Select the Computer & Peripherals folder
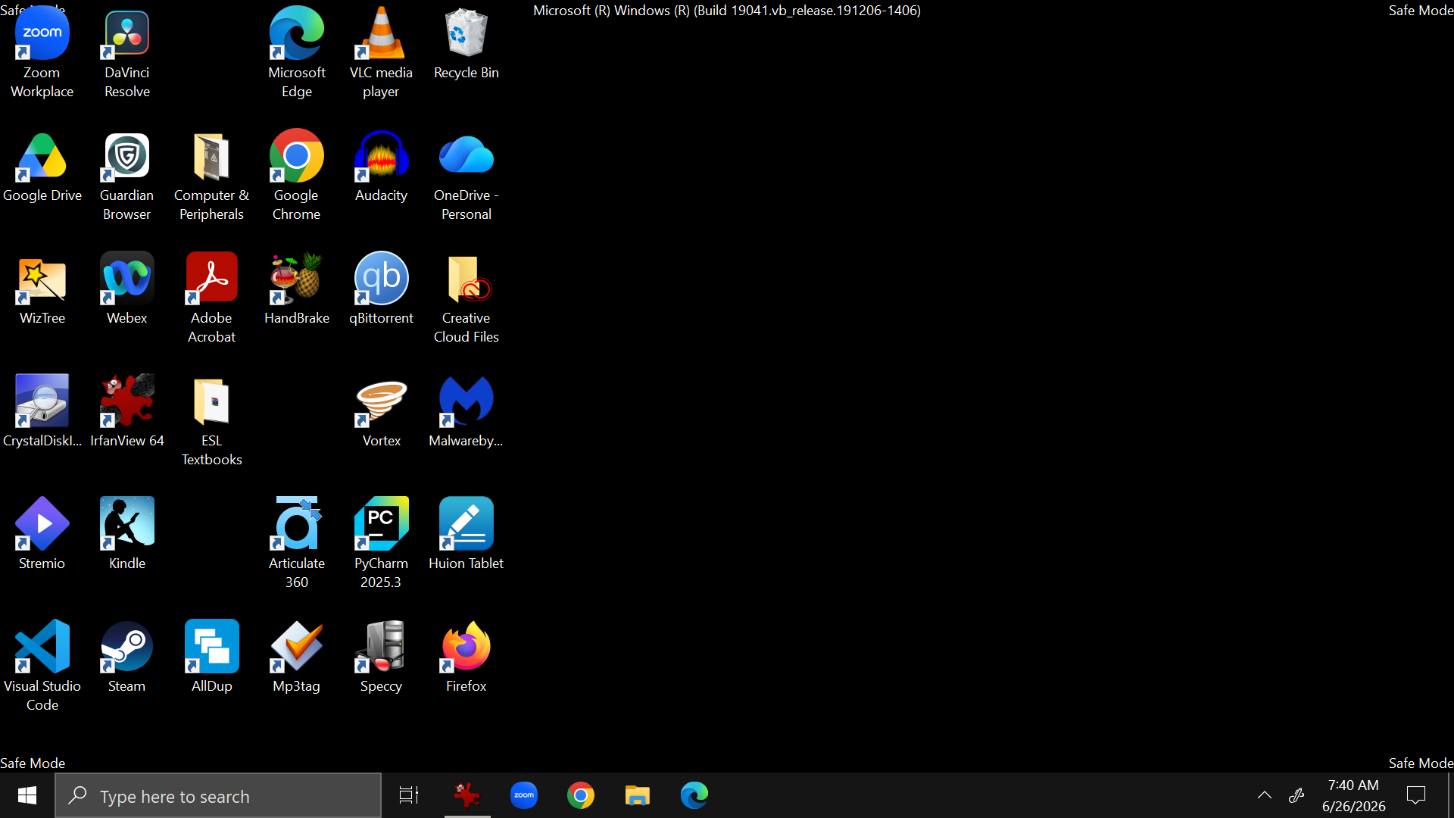Screen dimensions: 1454x818 [212, 176]
